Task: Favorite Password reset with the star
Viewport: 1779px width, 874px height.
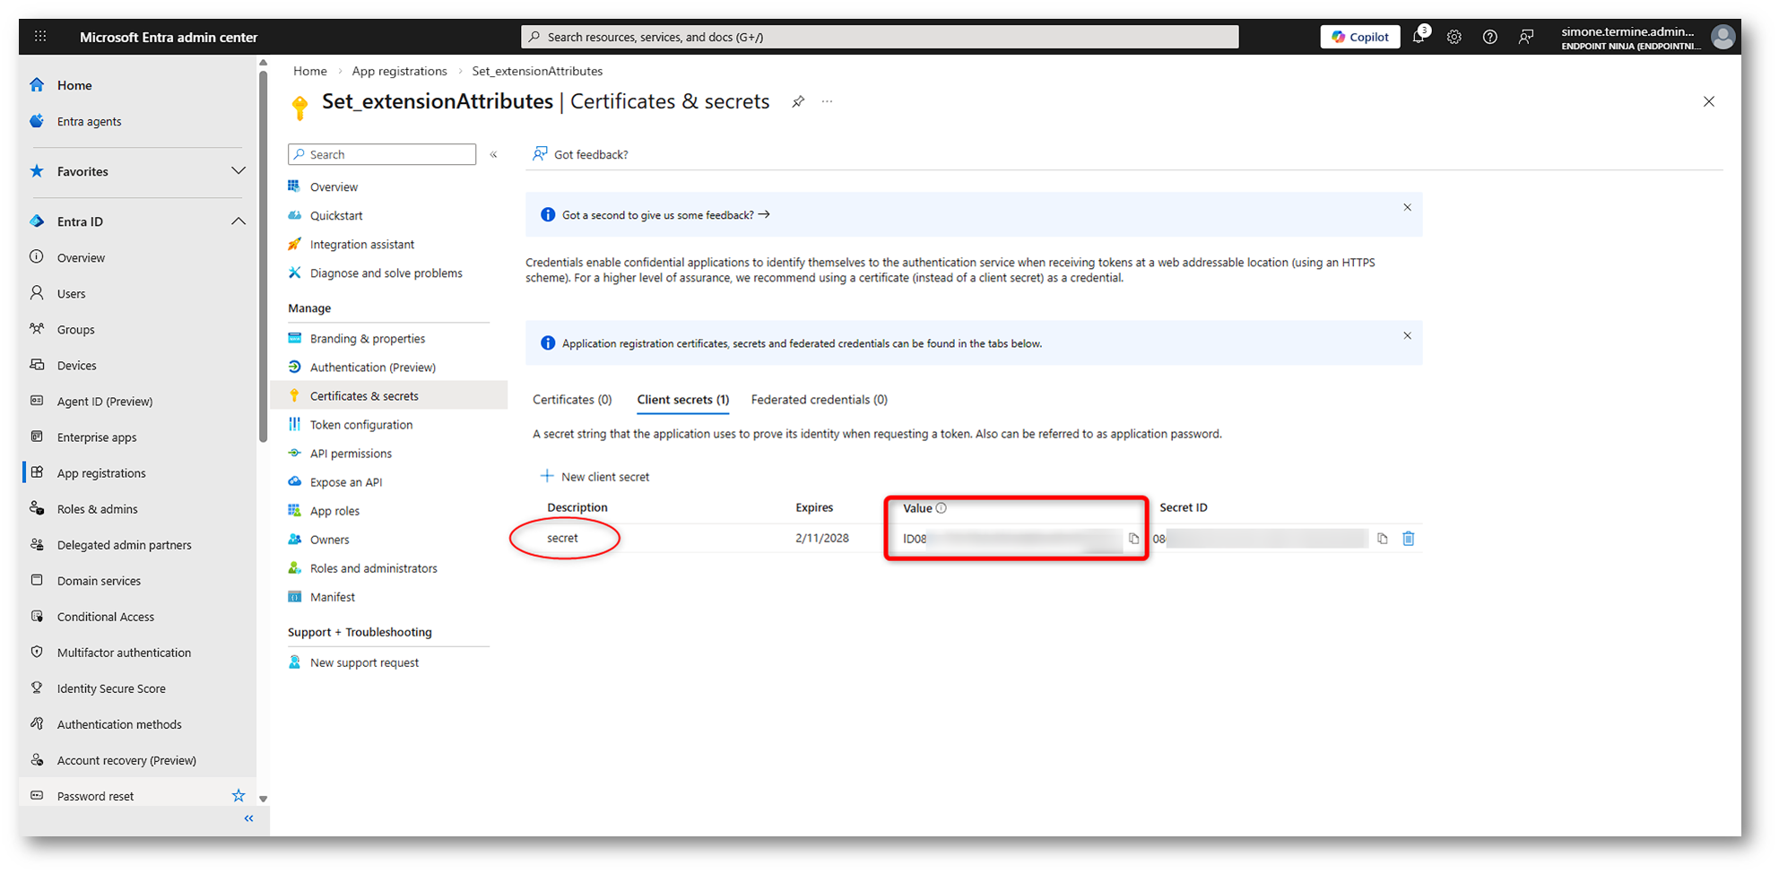Action: click(239, 796)
